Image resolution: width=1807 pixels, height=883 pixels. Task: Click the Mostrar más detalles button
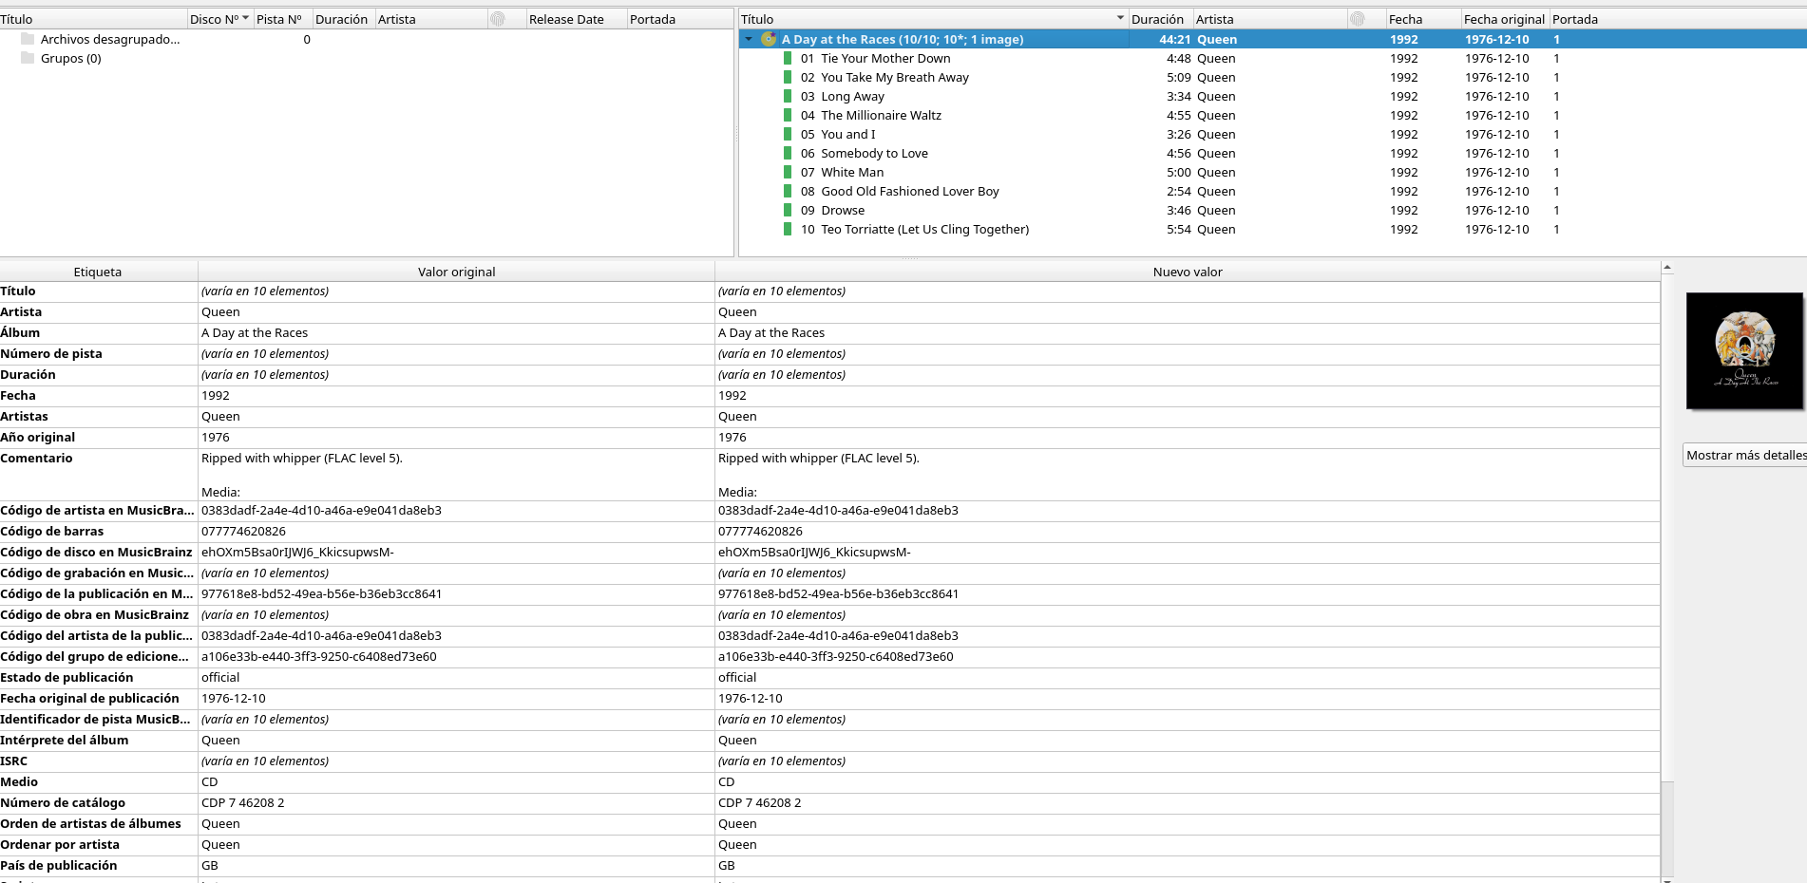point(1745,455)
